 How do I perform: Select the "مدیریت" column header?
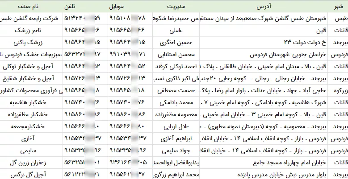point(176,7)
